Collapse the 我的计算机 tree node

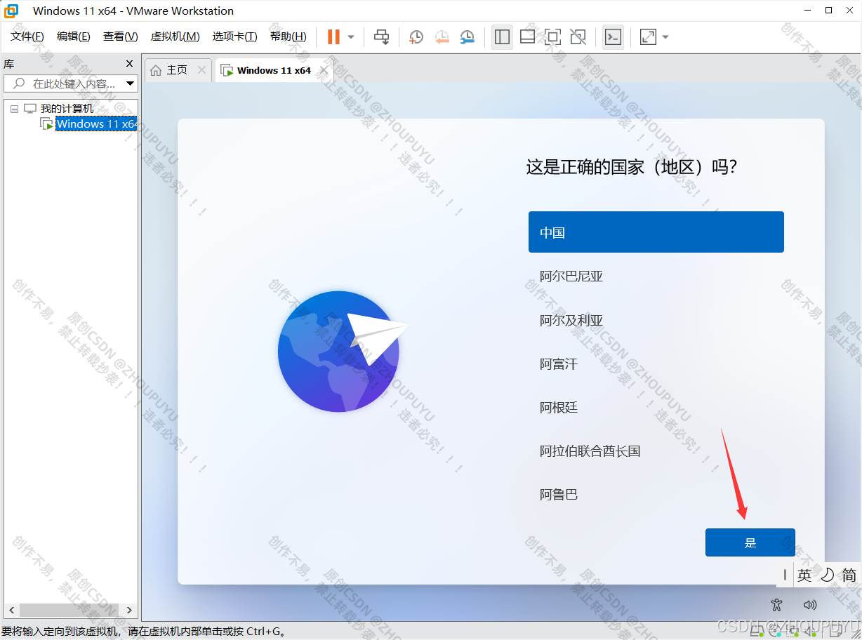14,109
